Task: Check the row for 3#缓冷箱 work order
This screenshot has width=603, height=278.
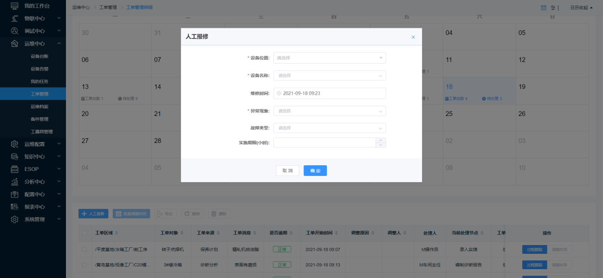Action: click(84, 265)
